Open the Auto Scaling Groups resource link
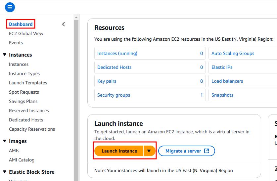Screen dimensions: 277x181 [233, 53]
